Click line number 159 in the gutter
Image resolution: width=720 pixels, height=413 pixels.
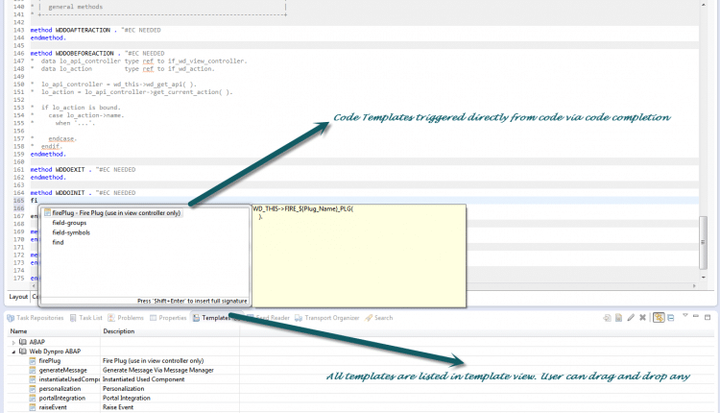tap(19, 155)
